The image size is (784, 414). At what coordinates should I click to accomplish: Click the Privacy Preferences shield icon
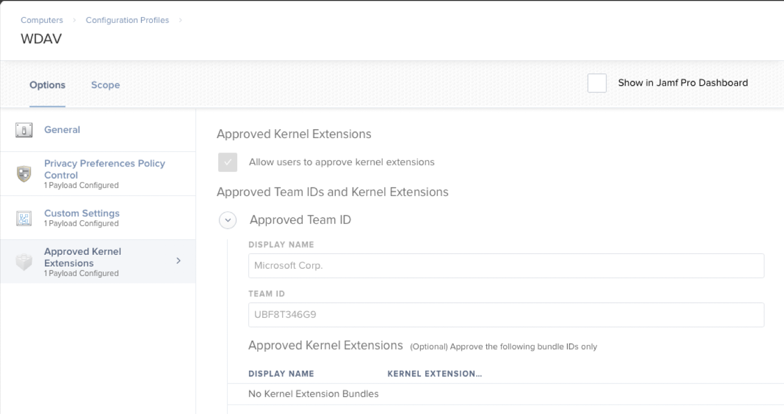23,174
